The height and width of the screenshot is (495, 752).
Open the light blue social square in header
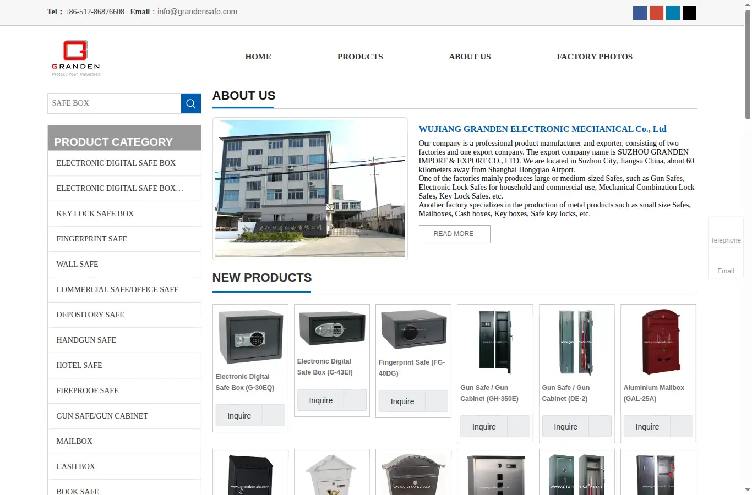(673, 13)
